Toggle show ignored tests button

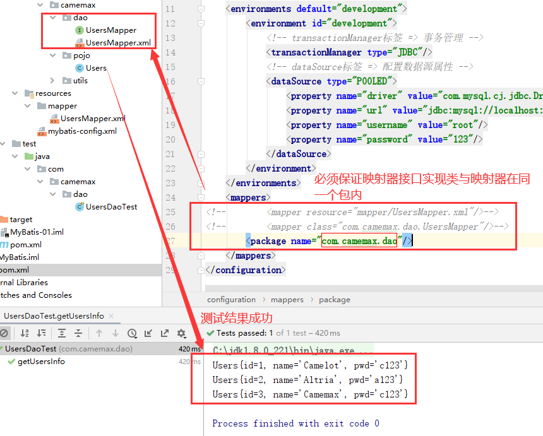click(x=3, y=333)
